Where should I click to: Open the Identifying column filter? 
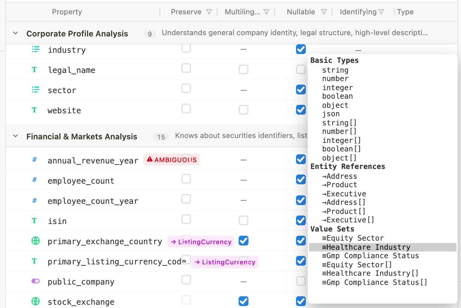[x=381, y=12]
